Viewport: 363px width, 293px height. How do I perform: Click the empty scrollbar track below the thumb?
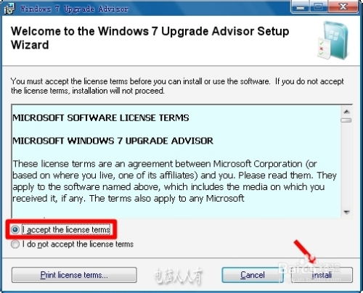click(x=346, y=165)
